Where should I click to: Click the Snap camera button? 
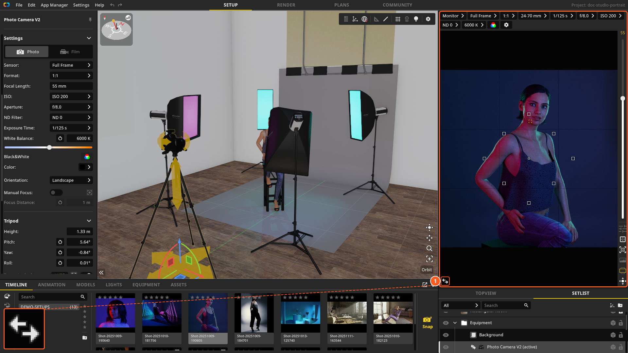coord(427,323)
